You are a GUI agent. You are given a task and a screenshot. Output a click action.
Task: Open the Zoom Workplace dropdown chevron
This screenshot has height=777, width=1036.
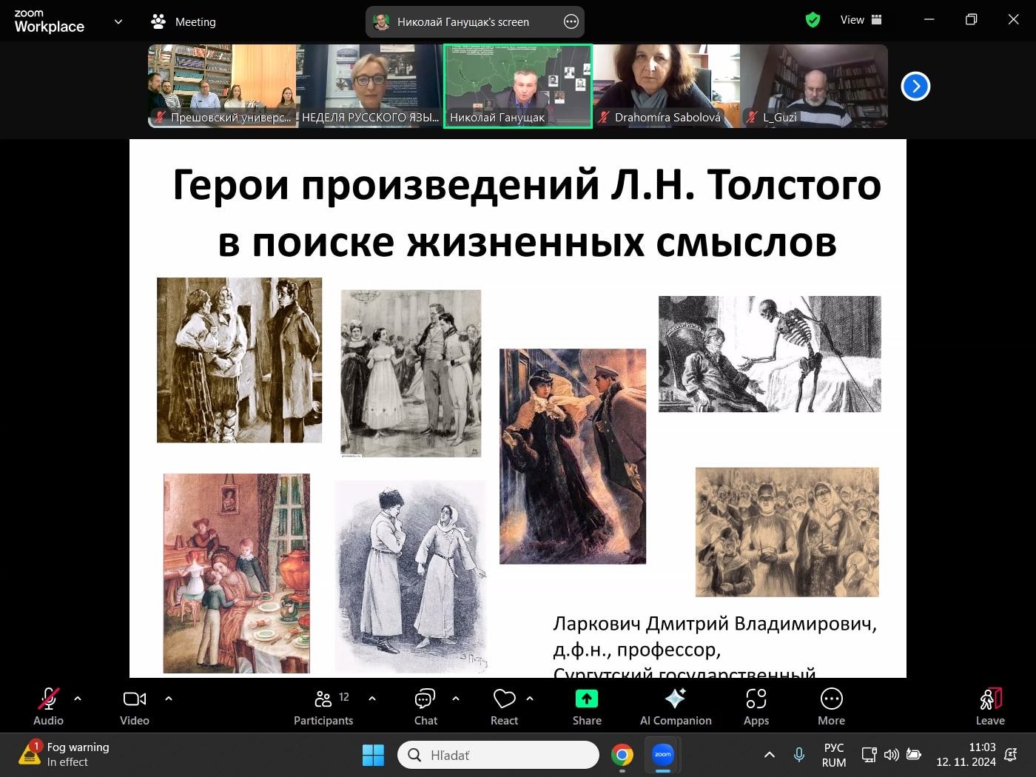coord(118,21)
